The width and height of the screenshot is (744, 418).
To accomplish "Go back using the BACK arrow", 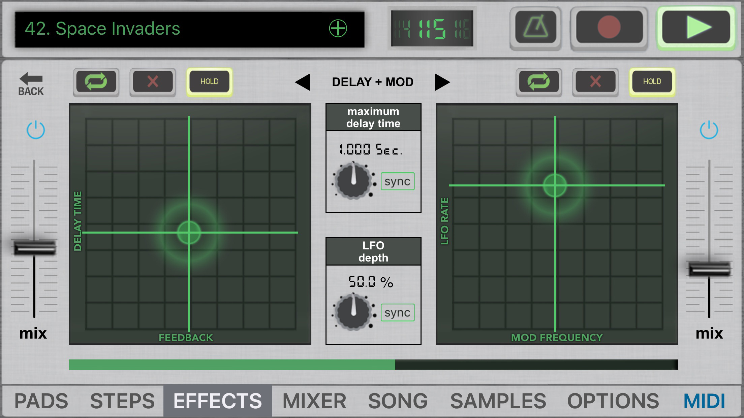I will 31,84.
